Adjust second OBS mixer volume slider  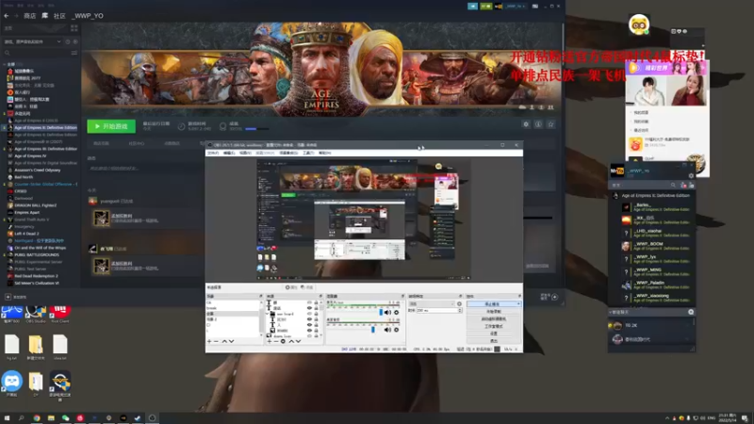[x=372, y=330]
